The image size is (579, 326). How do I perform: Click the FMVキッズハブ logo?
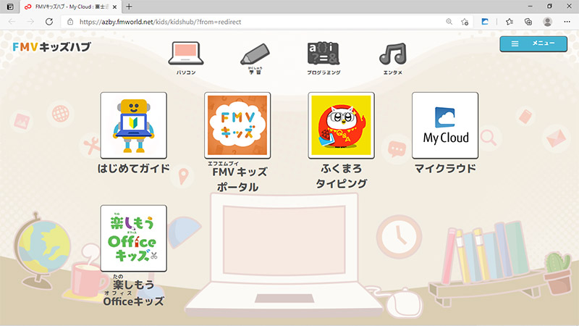pyautogui.click(x=51, y=47)
